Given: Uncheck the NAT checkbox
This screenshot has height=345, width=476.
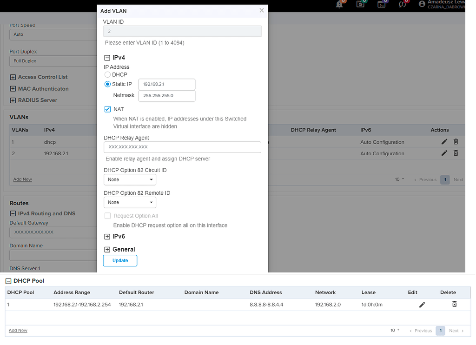Looking at the screenshot, I should click(x=108, y=109).
